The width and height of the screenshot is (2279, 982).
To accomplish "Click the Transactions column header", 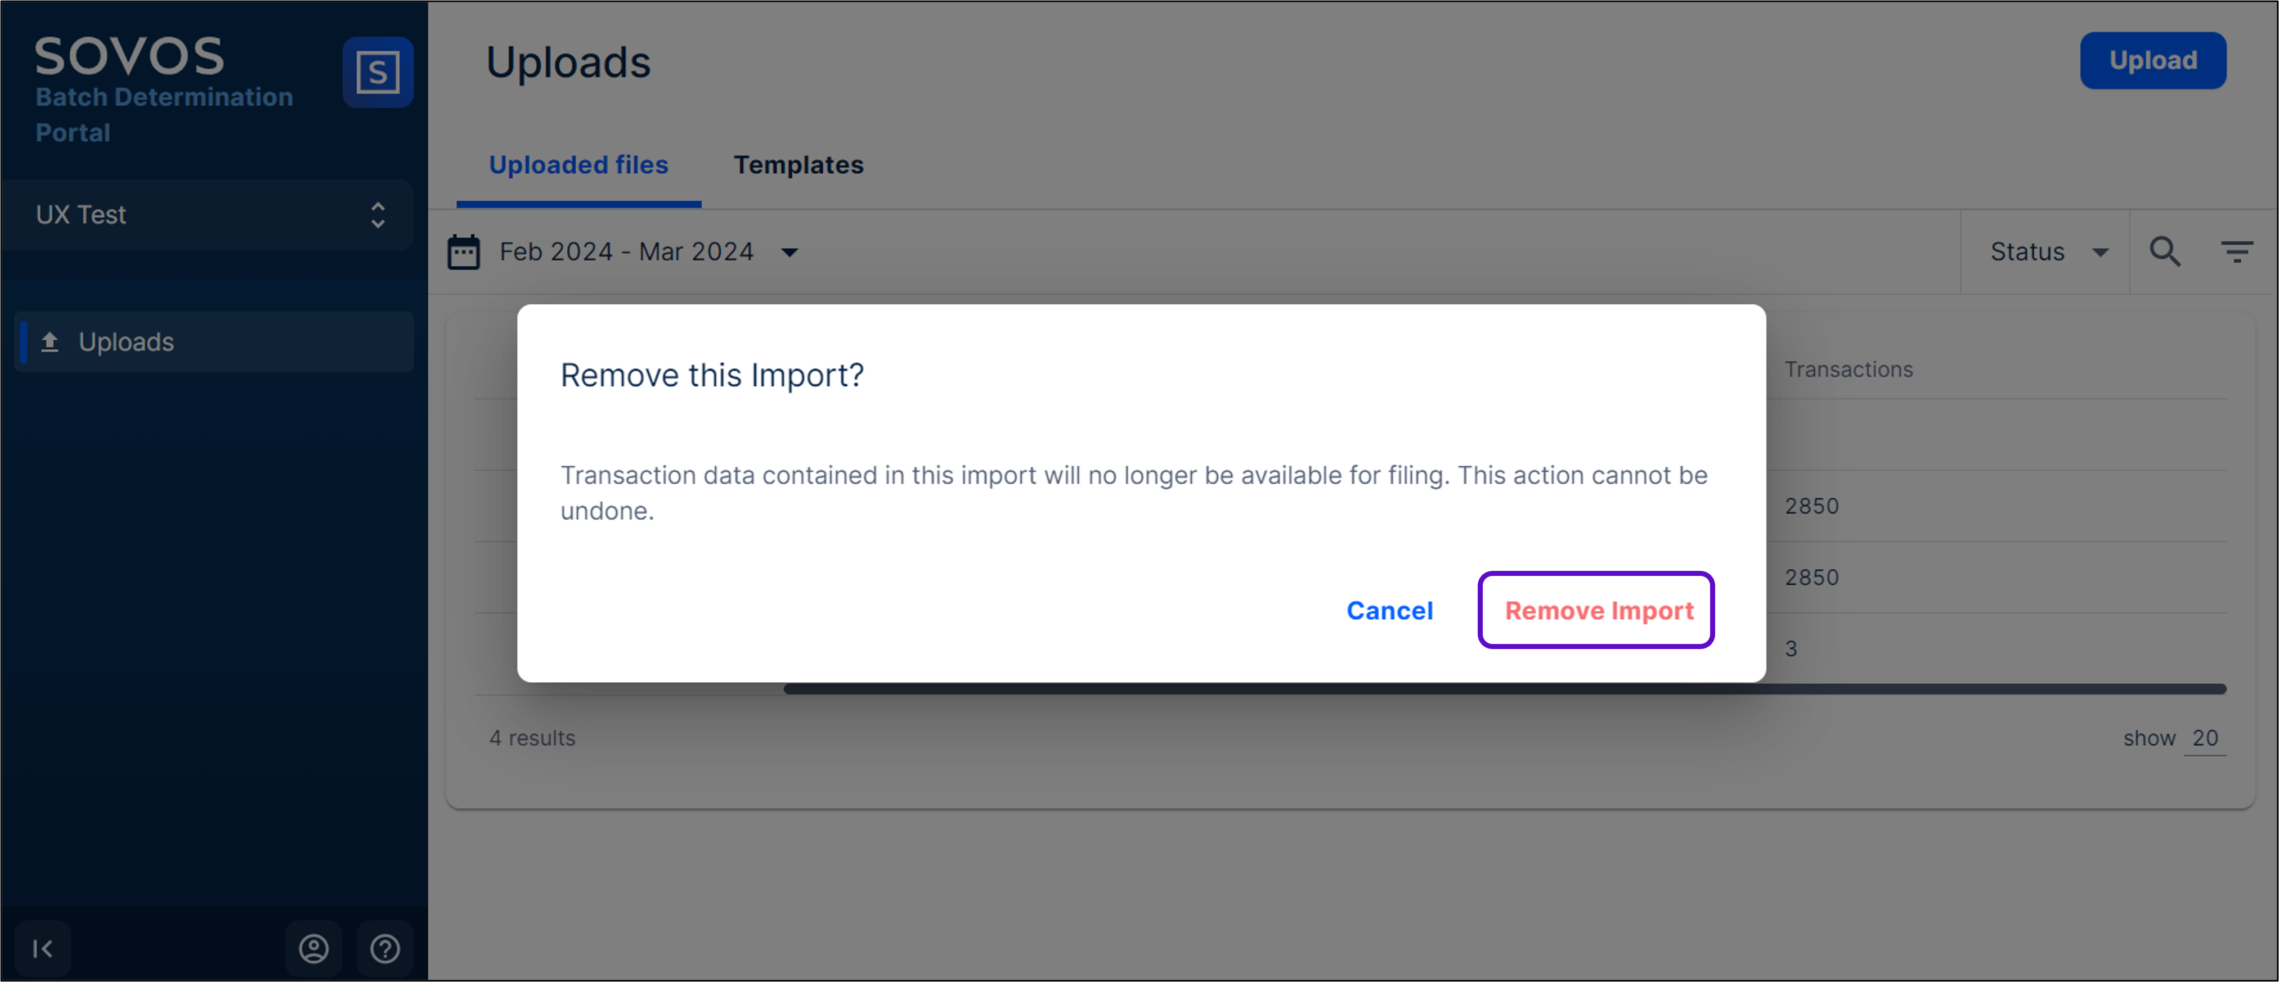I will pos(1848,370).
